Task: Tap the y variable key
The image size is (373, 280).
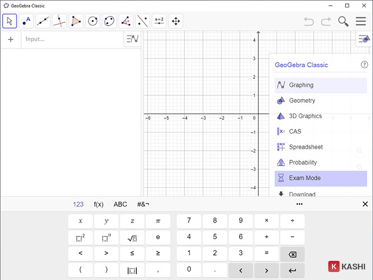Action: coord(107,221)
